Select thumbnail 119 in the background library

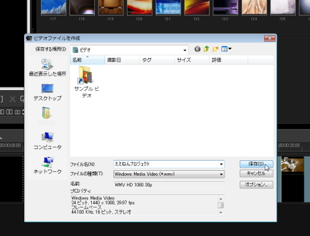coord(111,7)
